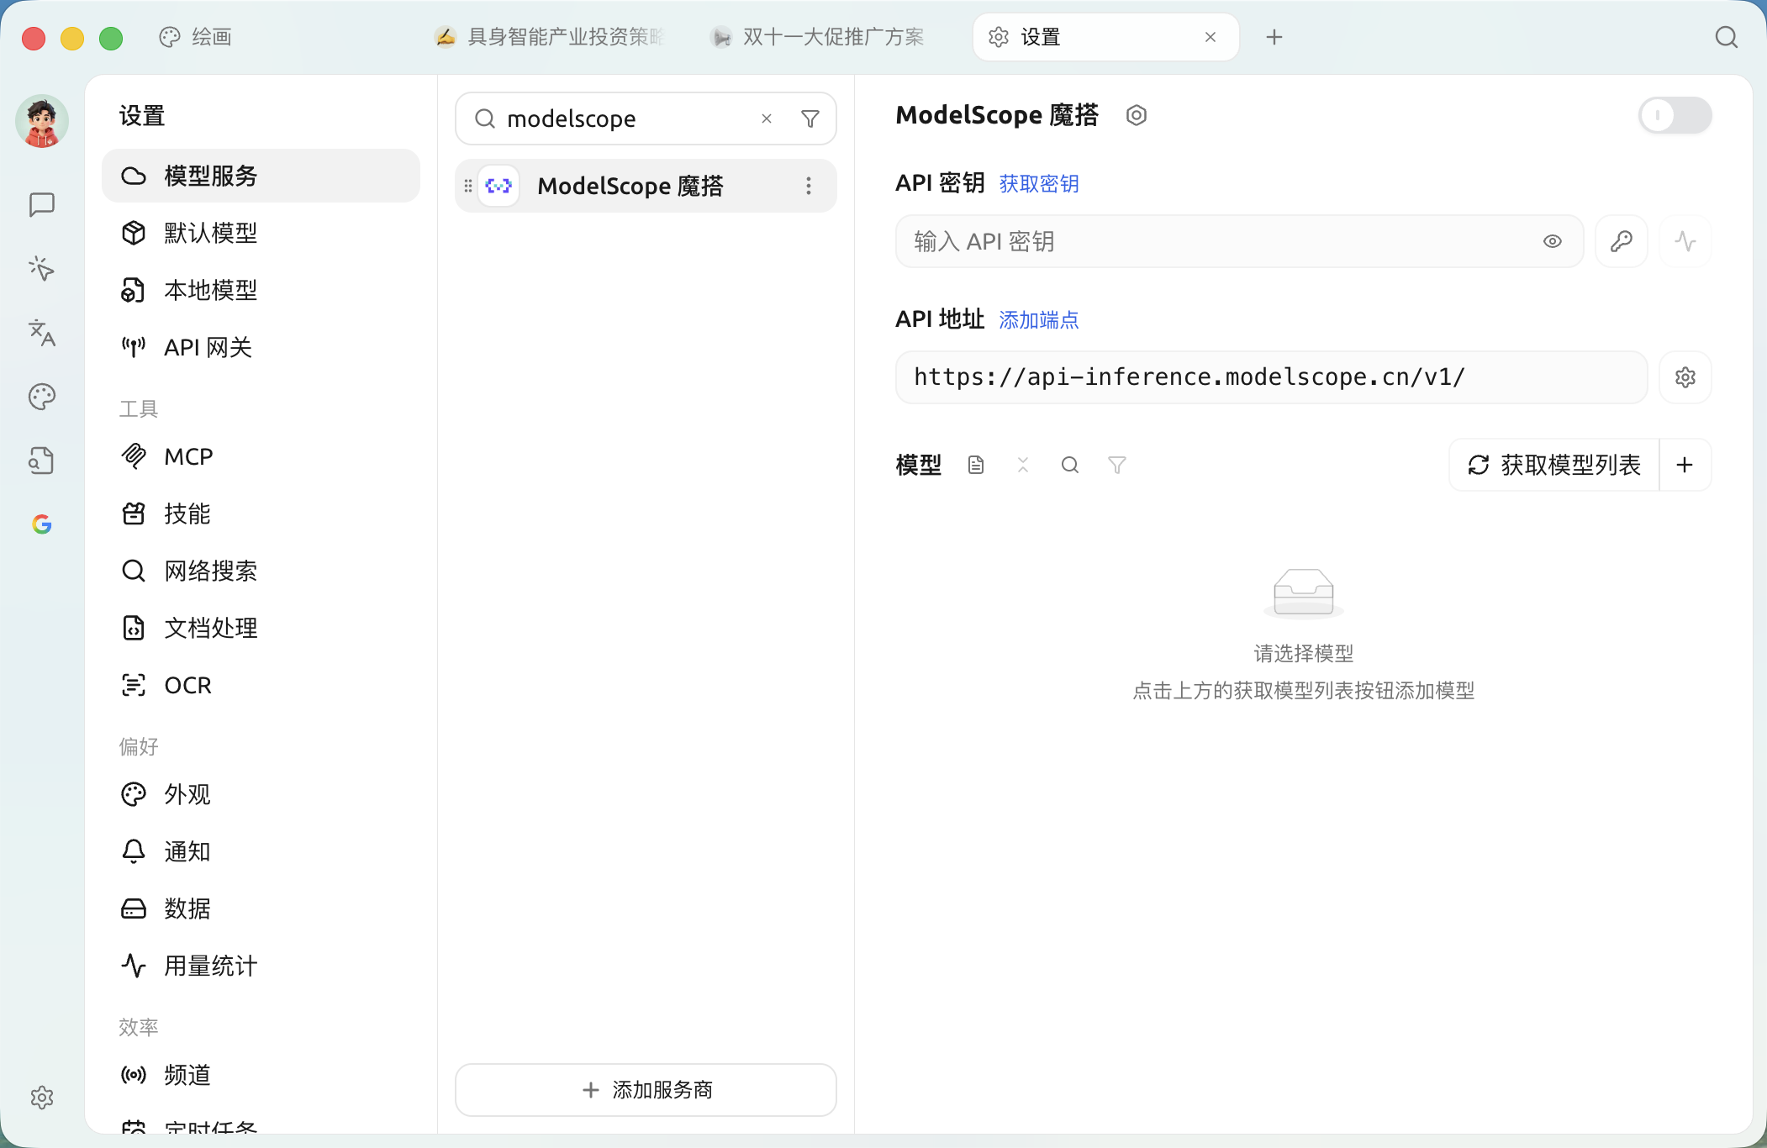Open 网络搜索 settings
This screenshot has width=1767, height=1148.
[x=261, y=571]
